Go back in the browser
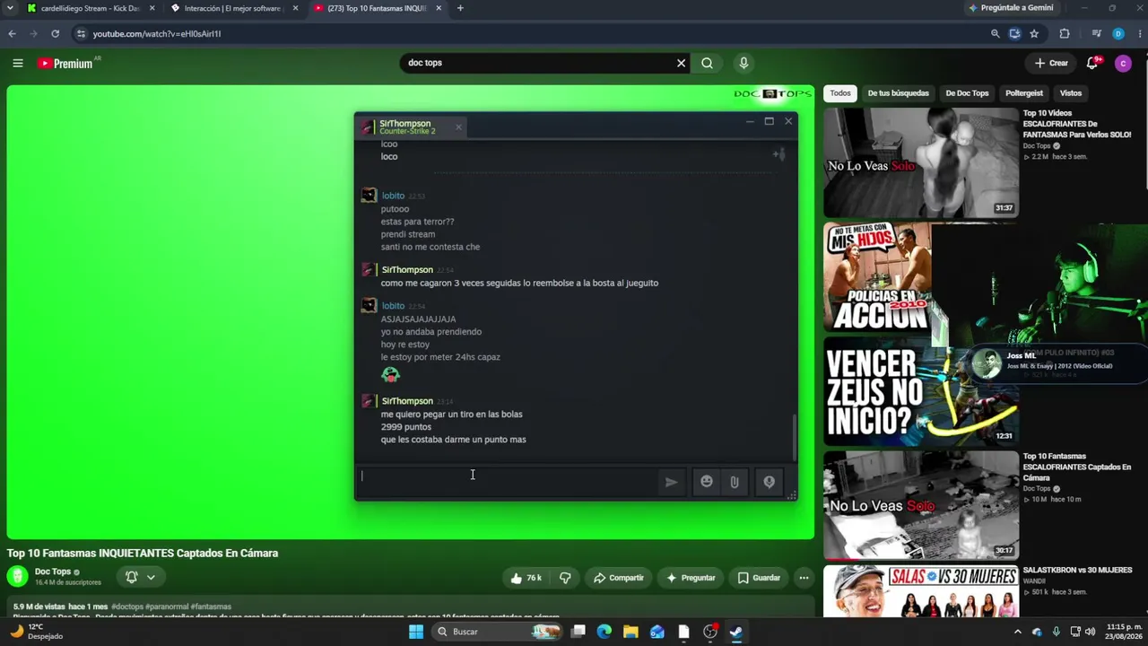 pyautogui.click(x=12, y=34)
